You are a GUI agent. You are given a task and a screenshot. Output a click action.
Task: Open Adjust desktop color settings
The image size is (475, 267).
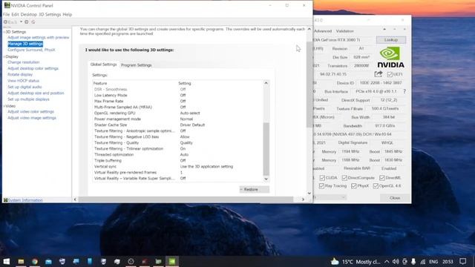click(x=33, y=68)
